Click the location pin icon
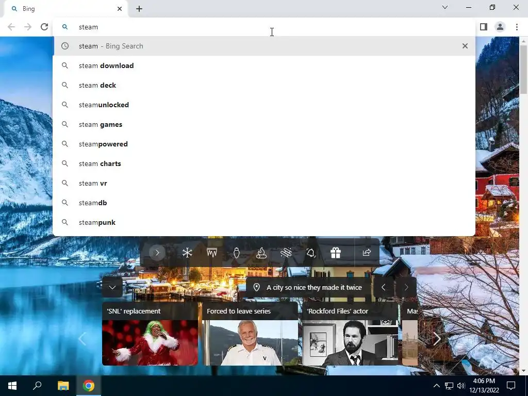528x396 pixels. tap(257, 287)
